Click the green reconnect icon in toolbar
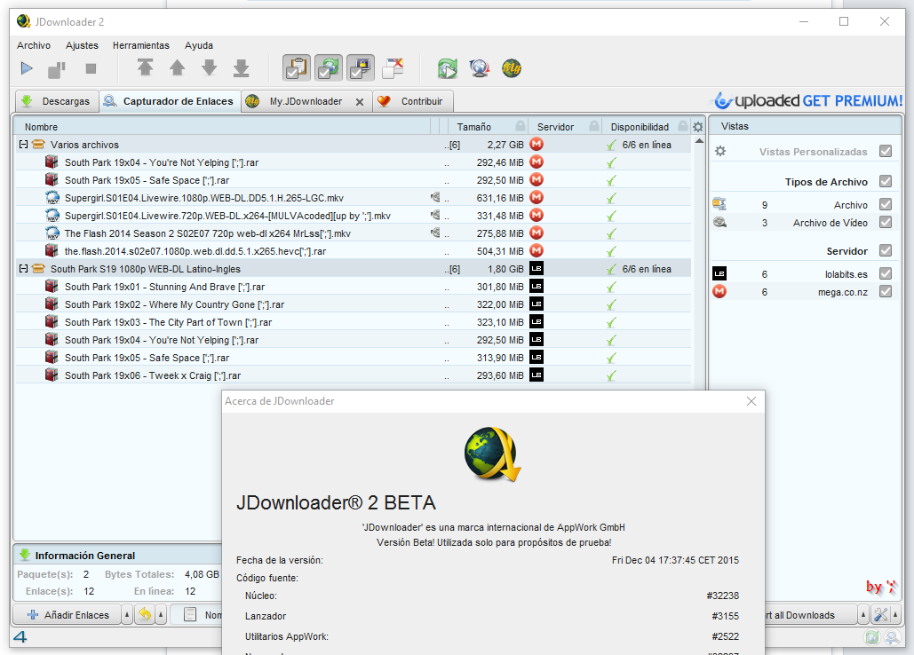Screen dimensions: 914x655 click(x=448, y=68)
